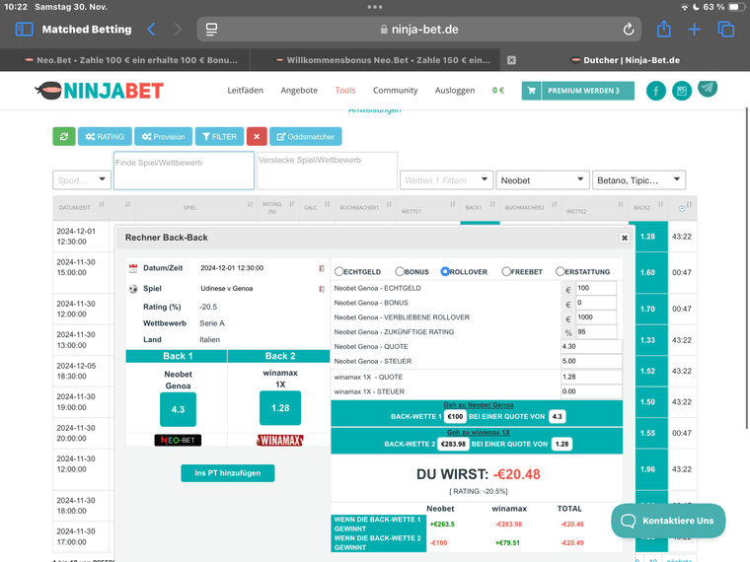The image size is (750, 562).
Task: Open the Telegram round icon
Action: [x=708, y=89]
